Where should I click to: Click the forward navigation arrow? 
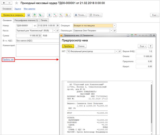pyautogui.click(x=9, y=3)
